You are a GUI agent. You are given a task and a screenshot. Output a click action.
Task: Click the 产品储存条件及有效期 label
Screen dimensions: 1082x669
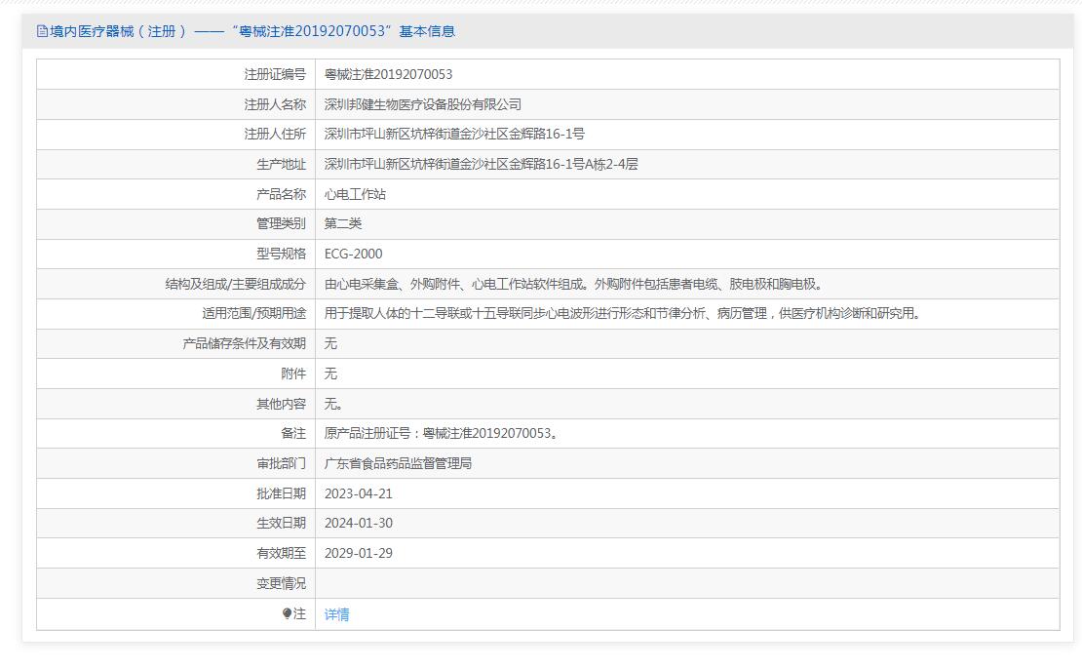[245, 343]
